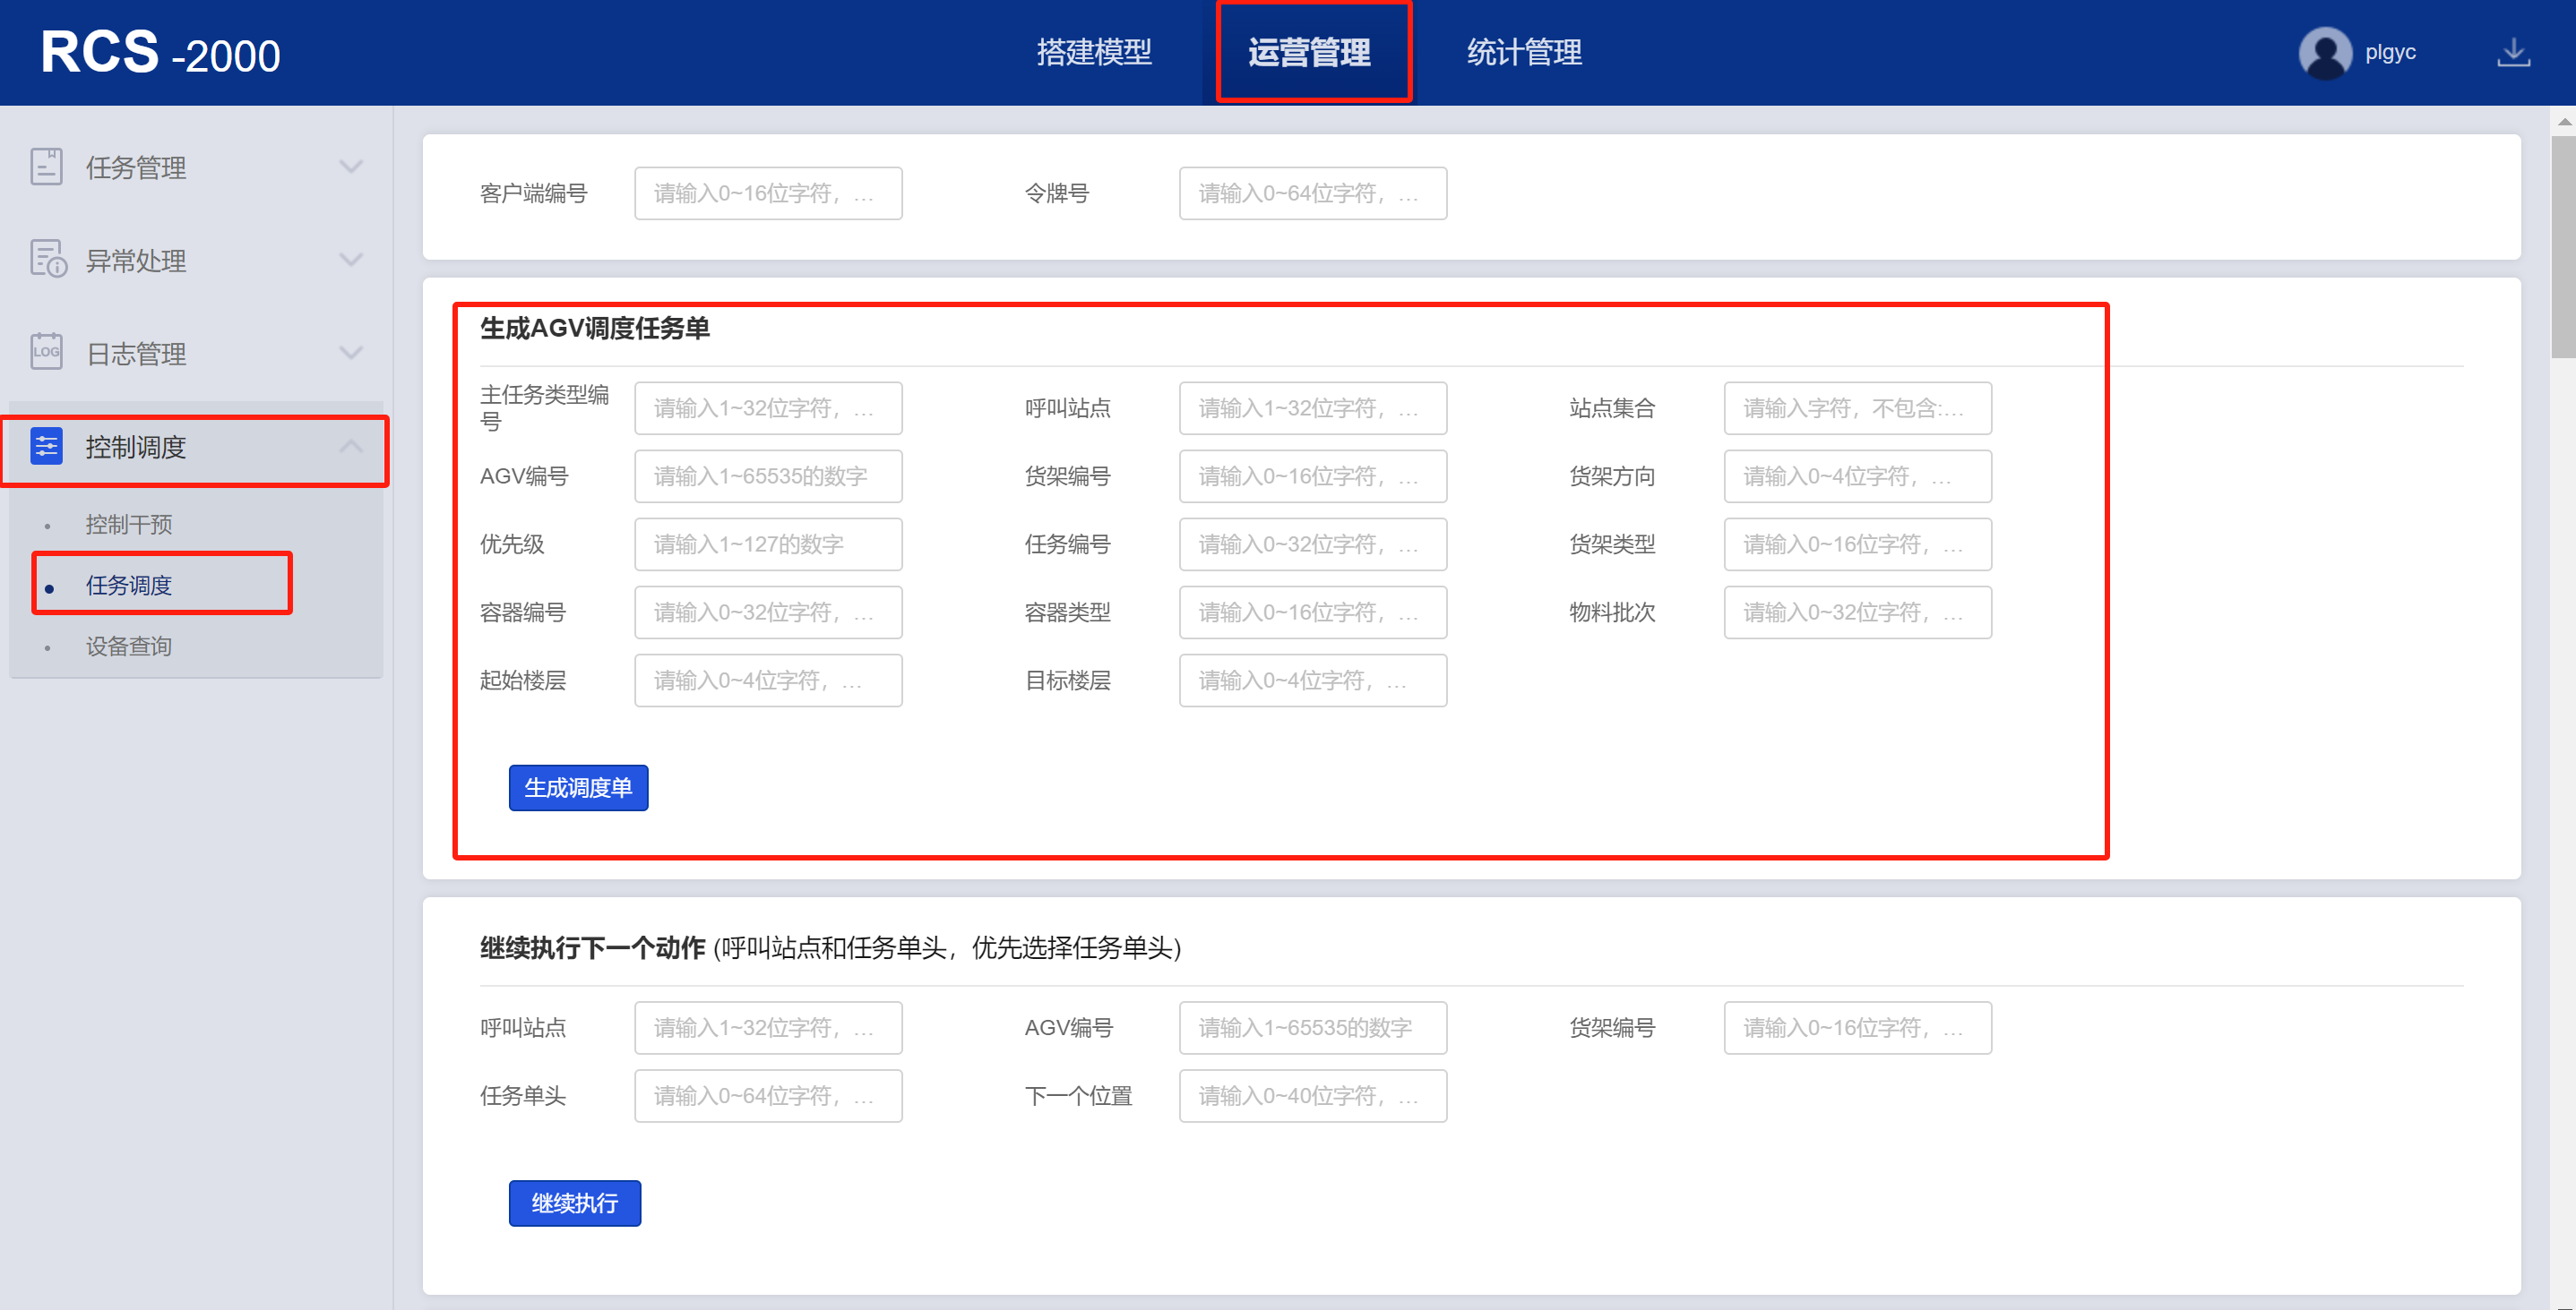
Task: Expand the 异常处理 chevron
Action: point(350,260)
